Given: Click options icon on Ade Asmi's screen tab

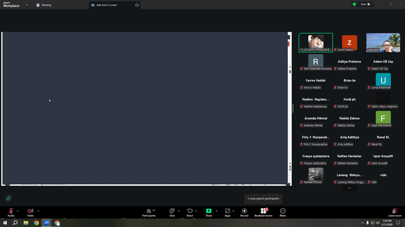Looking at the screenshot, I should 137,5.
